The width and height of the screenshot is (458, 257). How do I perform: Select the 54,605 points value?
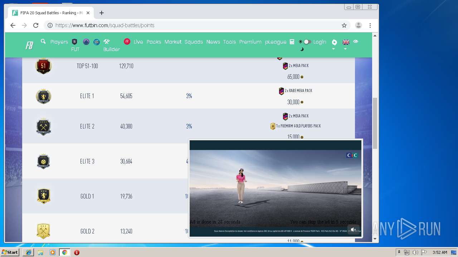tap(126, 96)
